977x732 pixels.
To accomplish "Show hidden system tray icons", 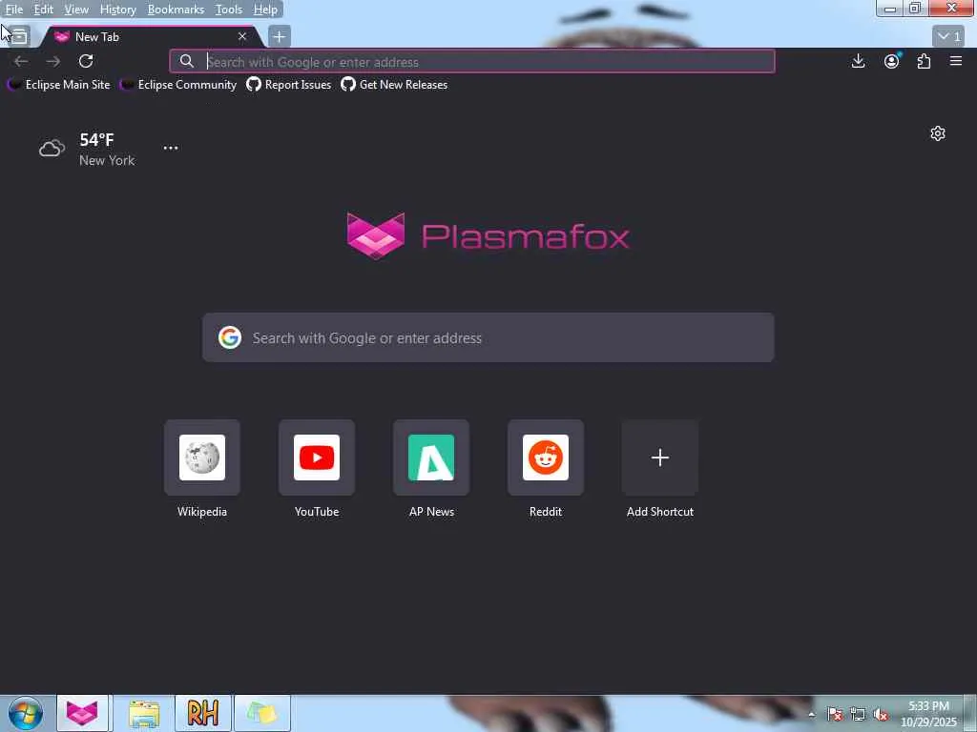I will [x=811, y=714].
